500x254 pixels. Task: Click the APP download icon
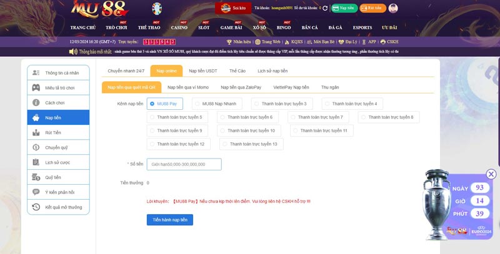point(364,42)
